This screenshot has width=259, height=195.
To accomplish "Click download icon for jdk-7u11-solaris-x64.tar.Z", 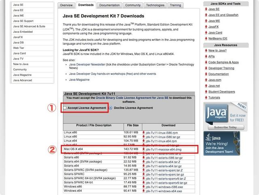I will click(144, 162).
